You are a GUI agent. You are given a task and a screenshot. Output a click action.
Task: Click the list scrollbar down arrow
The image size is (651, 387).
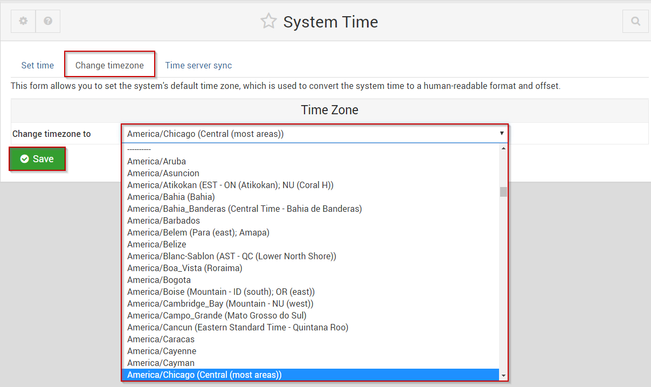[503, 376]
